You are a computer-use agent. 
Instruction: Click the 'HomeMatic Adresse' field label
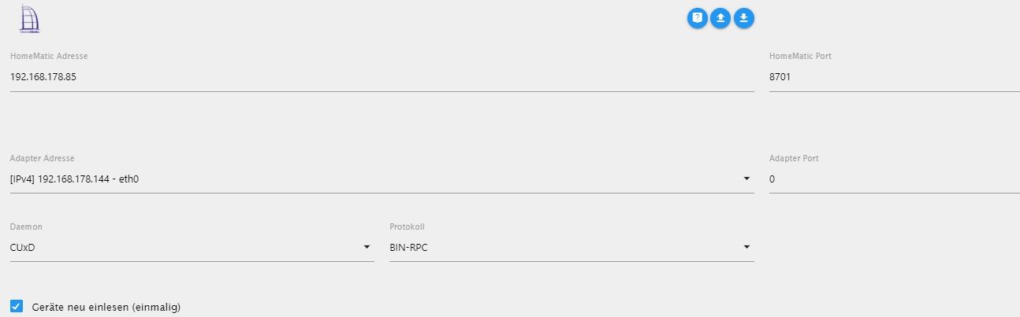(49, 57)
